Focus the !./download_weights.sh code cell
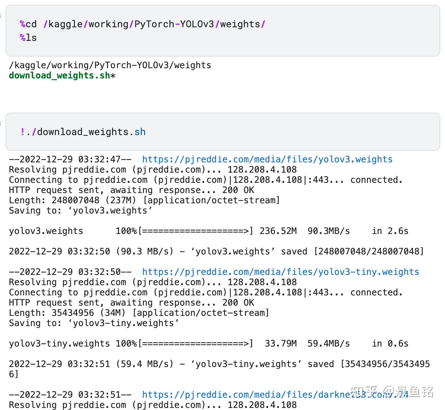Viewport: 445px width, 410px height. [83, 132]
